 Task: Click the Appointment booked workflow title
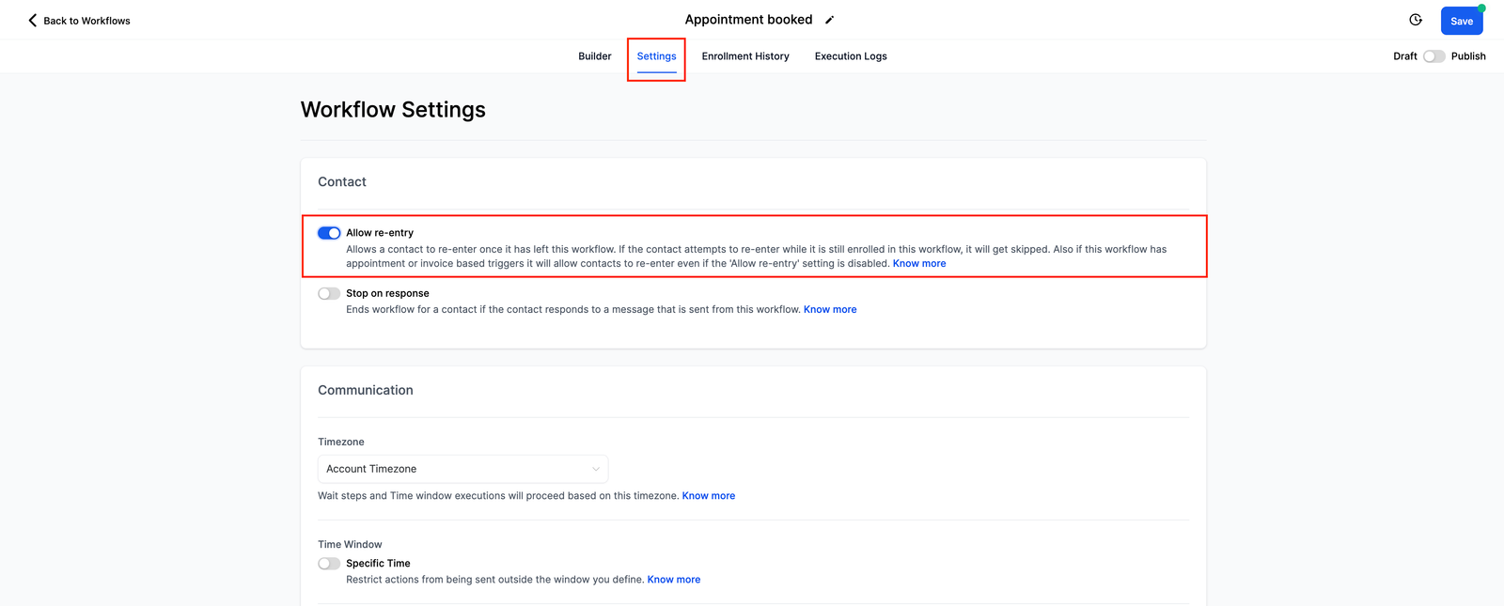(x=748, y=20)
